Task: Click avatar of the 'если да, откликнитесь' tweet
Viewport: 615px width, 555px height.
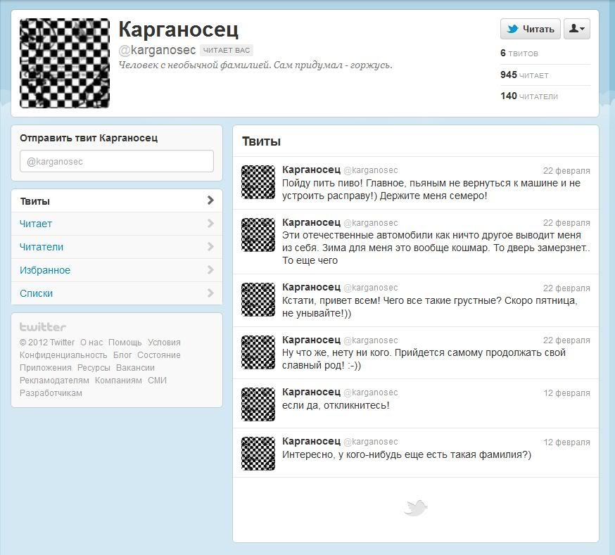Action: point(258,404)
